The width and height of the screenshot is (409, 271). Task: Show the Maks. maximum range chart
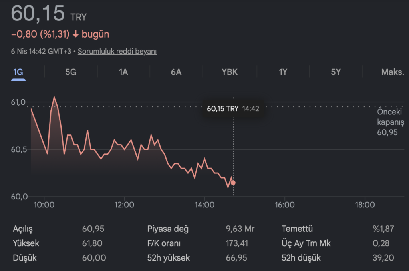tap(393, 72)
